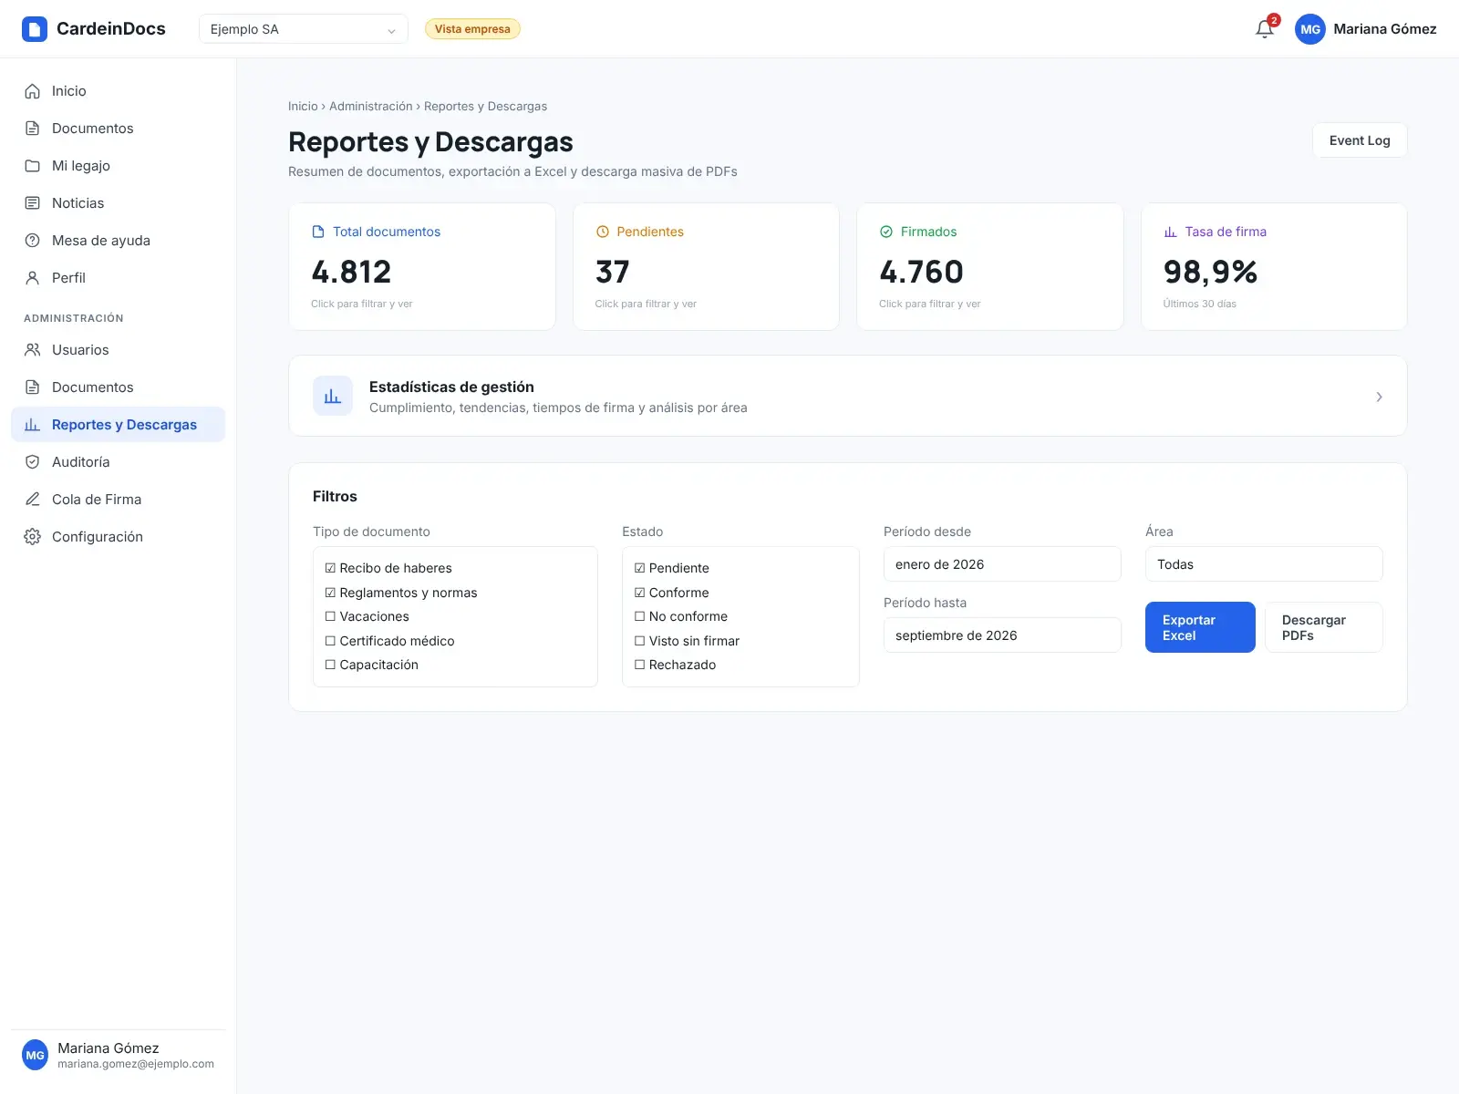
Task: Click the Reportes y Descargas chart icon
Action: [32, 425]
